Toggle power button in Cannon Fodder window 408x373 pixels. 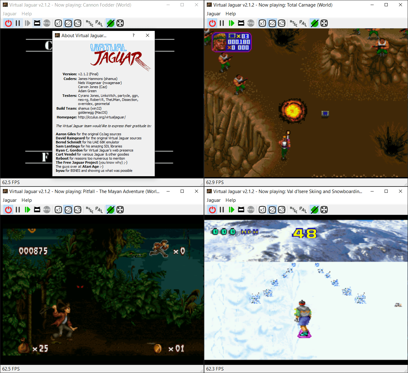point(8,23)
